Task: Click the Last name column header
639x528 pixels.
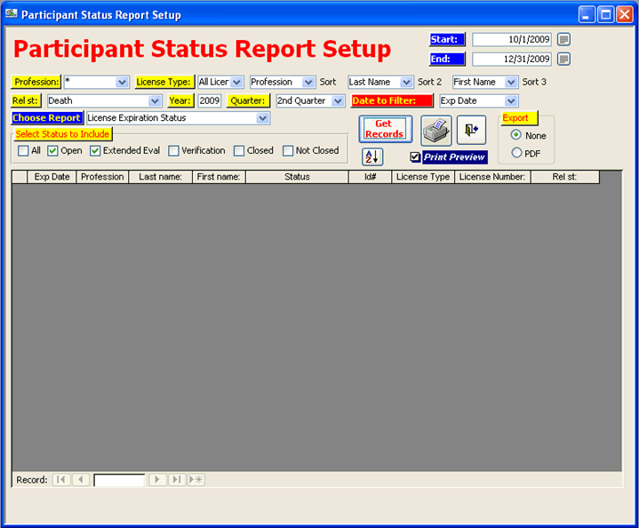Action: coord(160,177)
